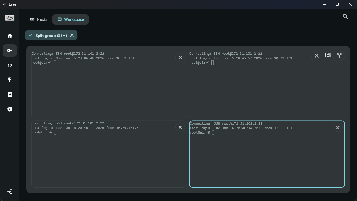The image size is (357, 201).
Task: Click the lightning bolt sidebar icon
Action: (10, 80)
